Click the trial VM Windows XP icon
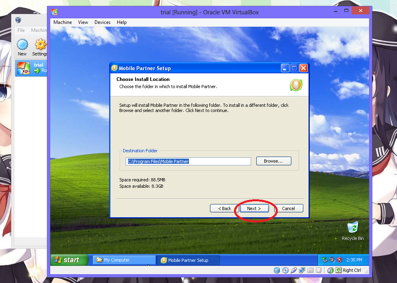The height and width of the screenshot is (283, 397). coord(24,68)
